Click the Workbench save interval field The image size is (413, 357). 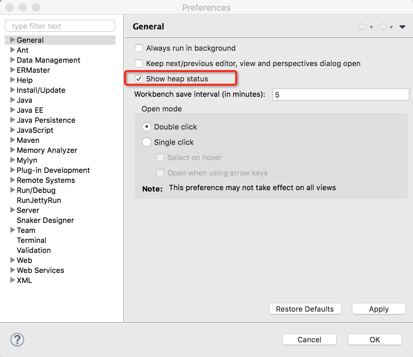(x=341, y=94)
